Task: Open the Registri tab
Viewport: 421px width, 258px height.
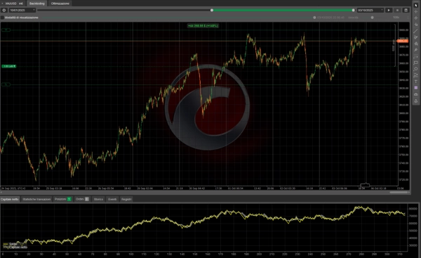Action: tap(126, 200)
